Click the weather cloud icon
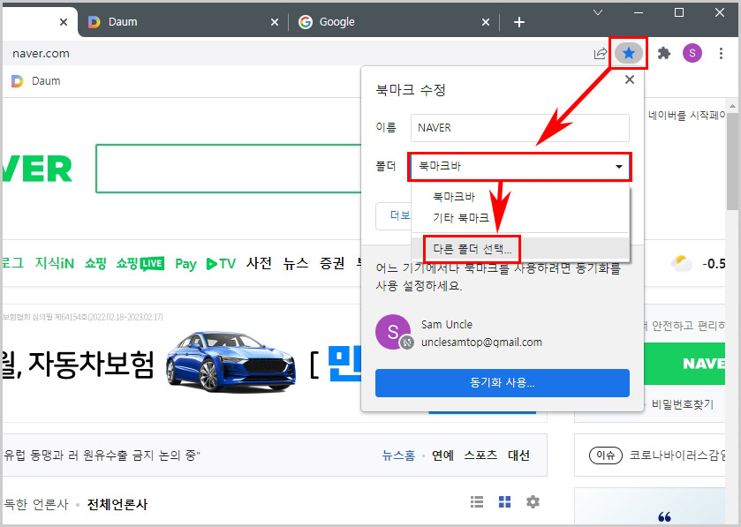Screen dimensions: 741x527 [x=681, y=263]
